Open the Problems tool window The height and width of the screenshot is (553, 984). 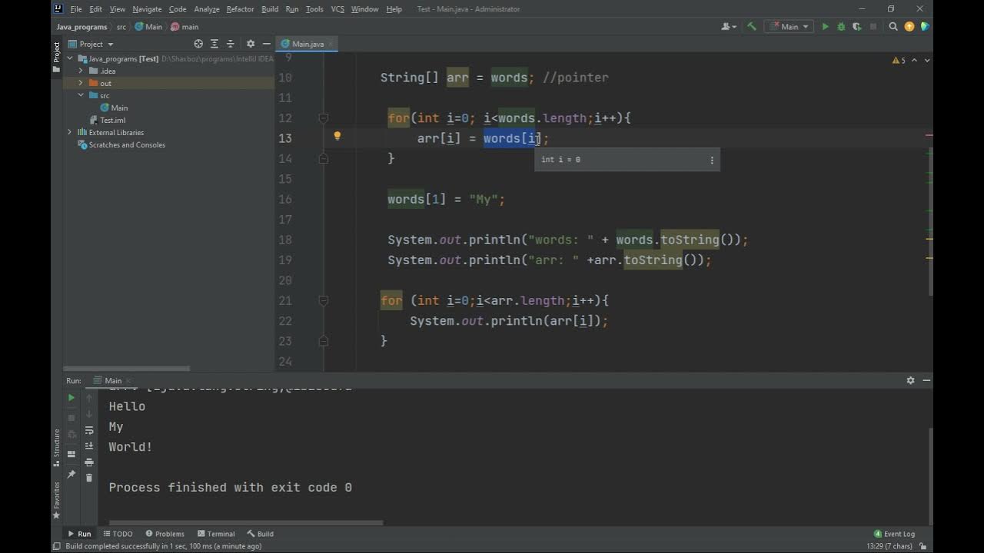(165, 534)
